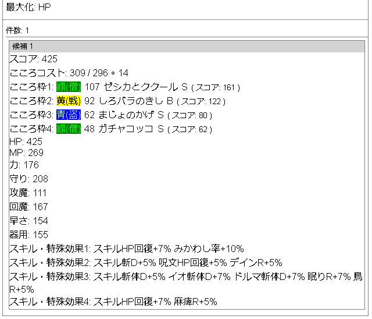
Task: Click the 回魔: 167 stat line
Action: [28, 207]
